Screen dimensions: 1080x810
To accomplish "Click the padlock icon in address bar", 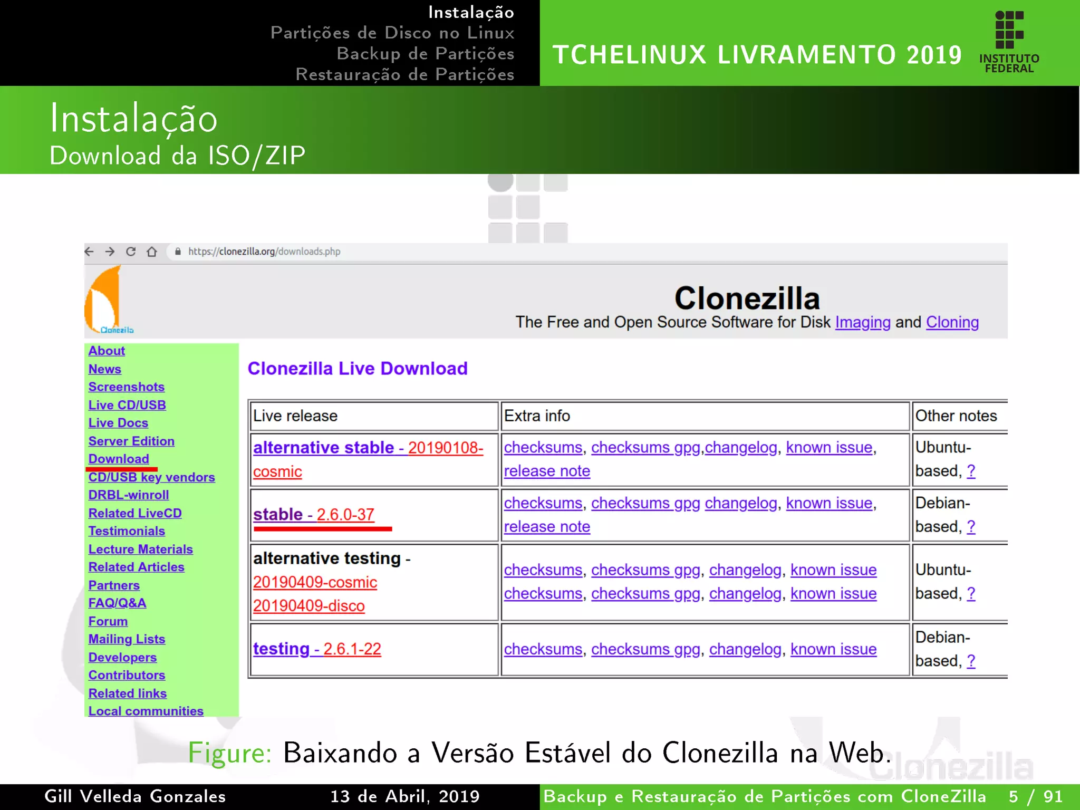I will (178, 252).
